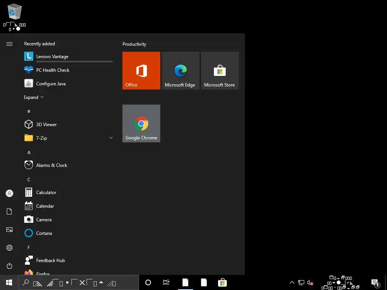Viewport: 387px width, 290px height.
Task: Launch the Calculator app
Action: pyautogui.click(x=68, y=192)
